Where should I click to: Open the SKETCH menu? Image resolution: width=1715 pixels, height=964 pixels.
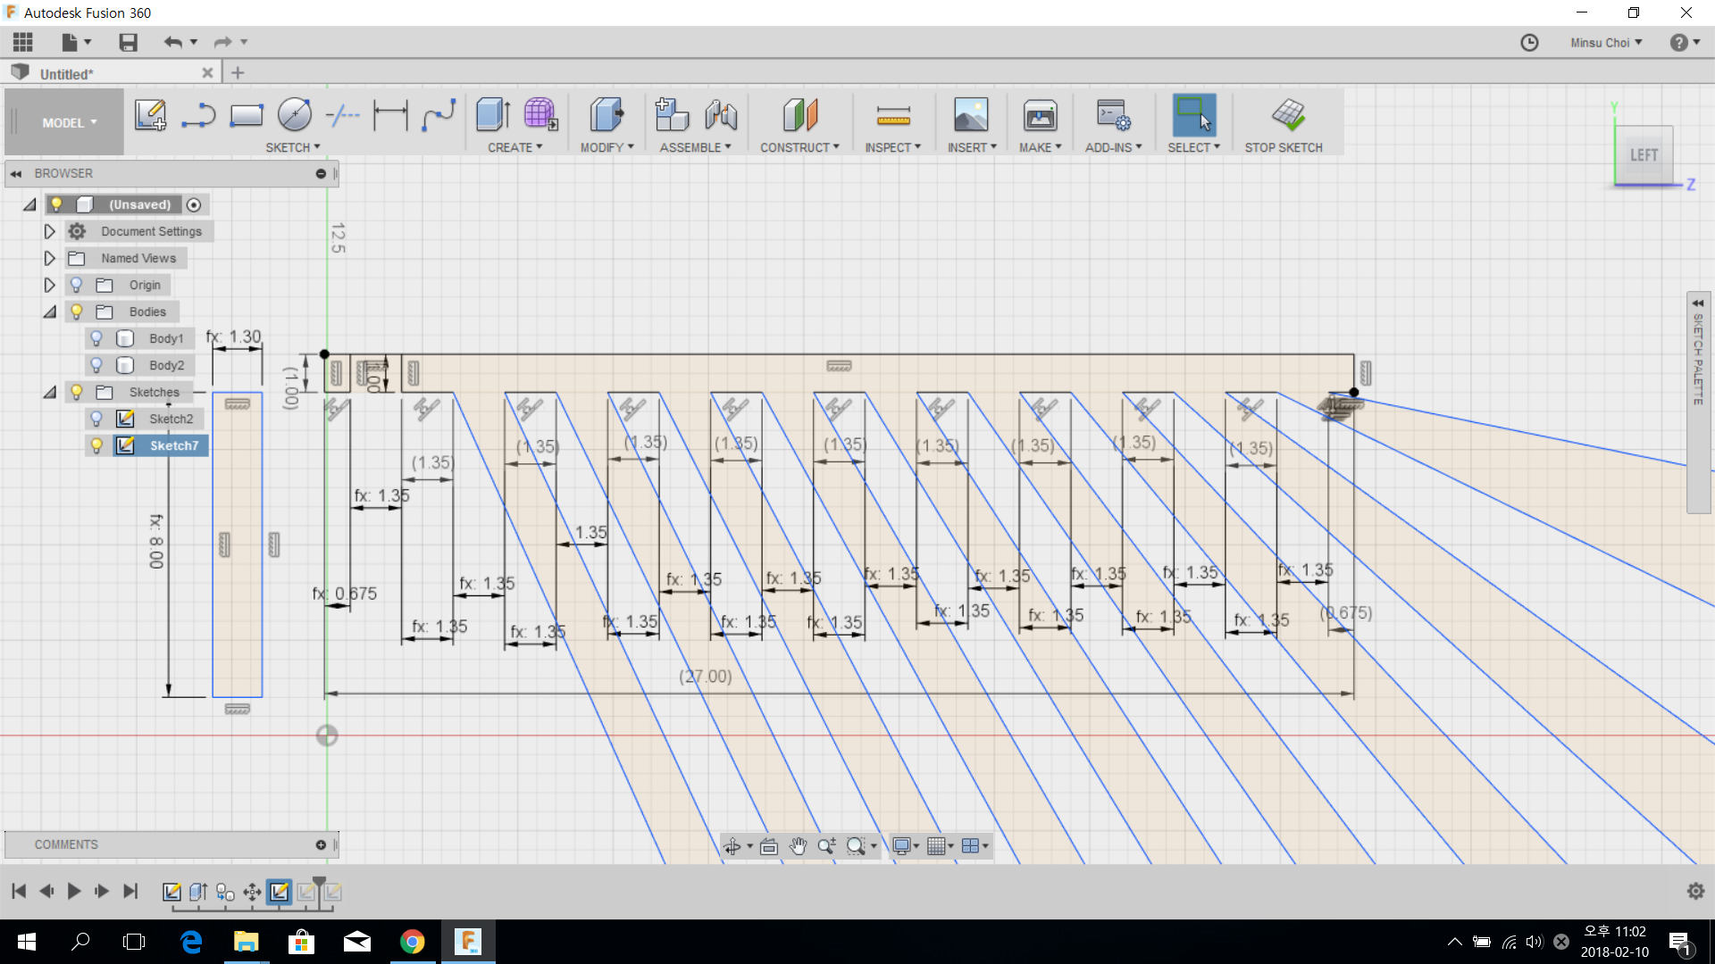(292, 147)
